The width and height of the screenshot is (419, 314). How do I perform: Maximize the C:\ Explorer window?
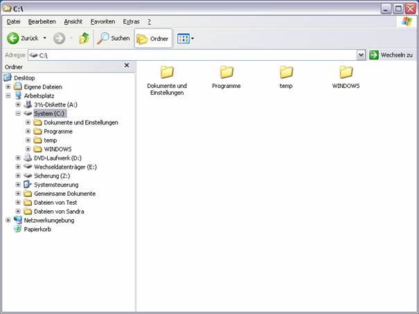398,9
